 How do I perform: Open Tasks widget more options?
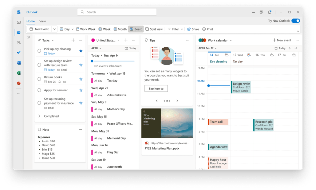[x=80, y=40]
